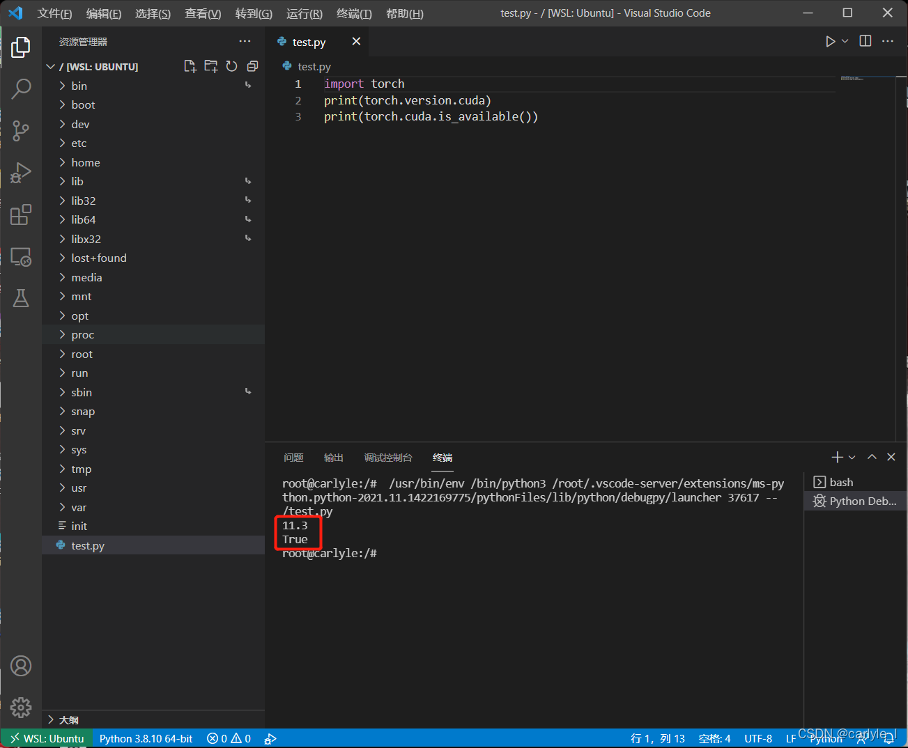Screen dimensions: 908x748
Task: Open the Extensions view
Action: pyautogui.click(x=21, y=215)
